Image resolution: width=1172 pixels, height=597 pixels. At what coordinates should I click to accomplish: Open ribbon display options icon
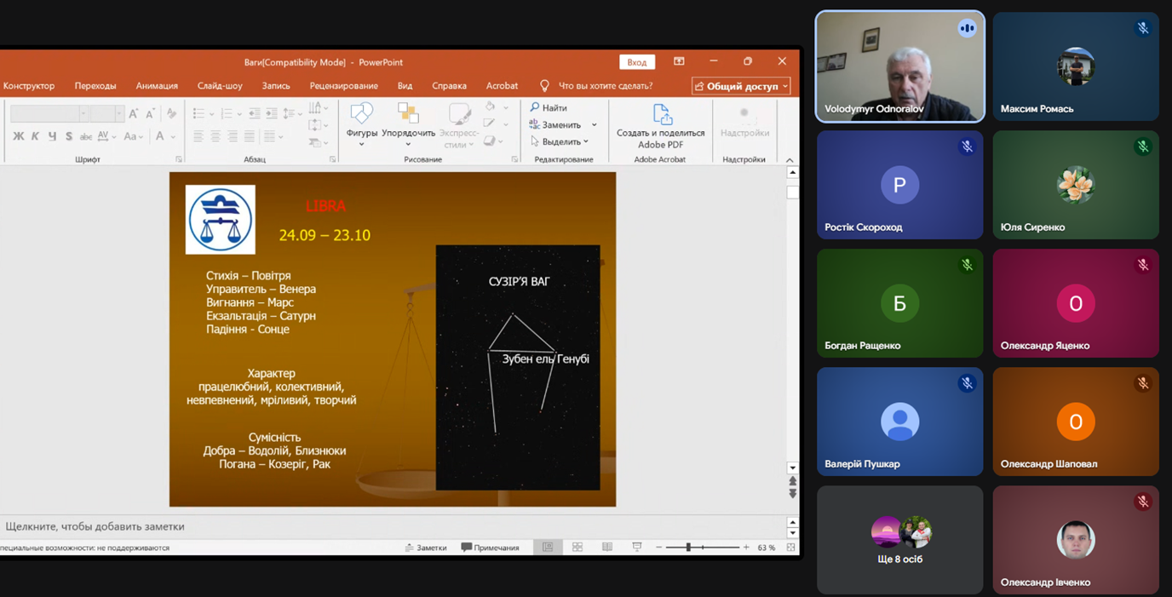tap(679, 61)
